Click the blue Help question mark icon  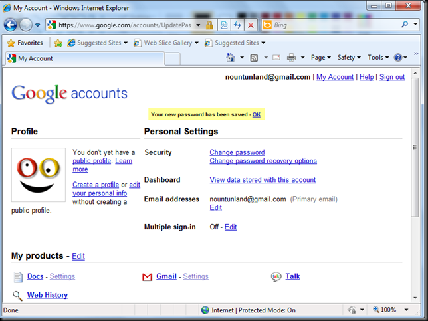pos(397,58)
